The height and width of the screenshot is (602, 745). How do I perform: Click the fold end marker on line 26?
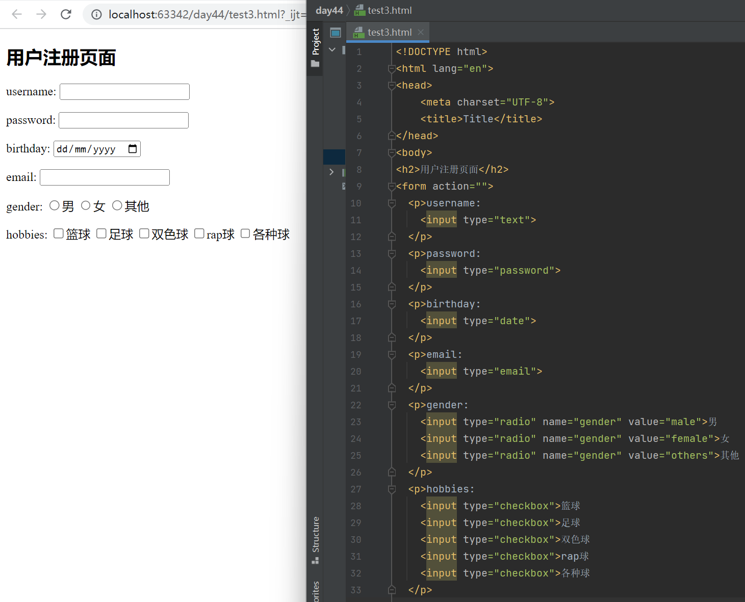[392, 473]
